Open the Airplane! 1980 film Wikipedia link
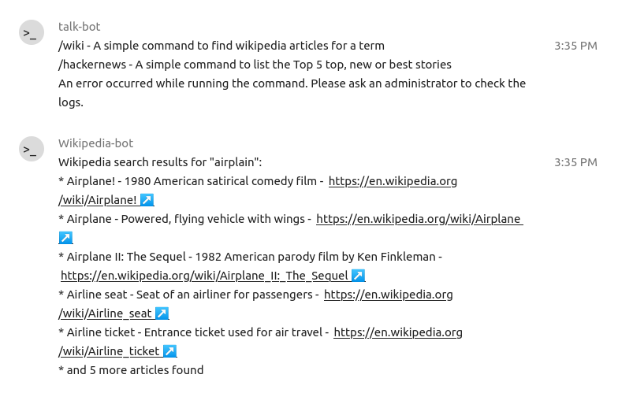 (393, 181)
